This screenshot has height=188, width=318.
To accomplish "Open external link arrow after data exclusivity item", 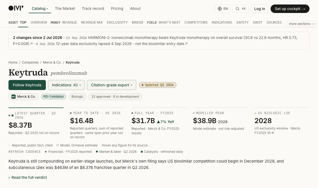I will (x=186, y=44).
